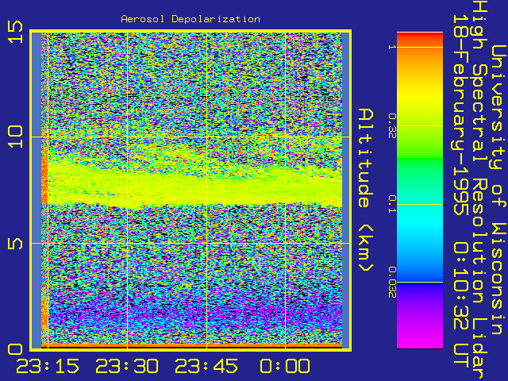Click the '23:45' time axis label
Screen dimensions: 508x381
coord(206,366)
